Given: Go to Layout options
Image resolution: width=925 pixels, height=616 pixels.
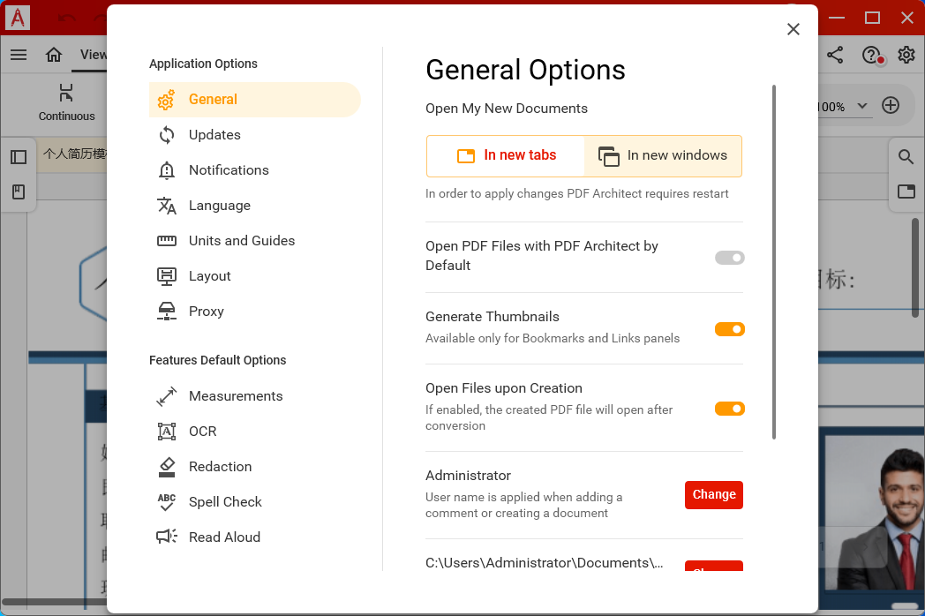Looking at the screenshot, I should tap(209, 276).
